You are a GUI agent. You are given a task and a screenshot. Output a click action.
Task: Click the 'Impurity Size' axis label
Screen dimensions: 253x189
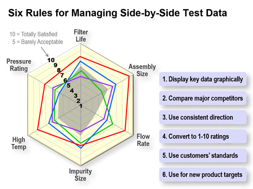pos(80,175)
